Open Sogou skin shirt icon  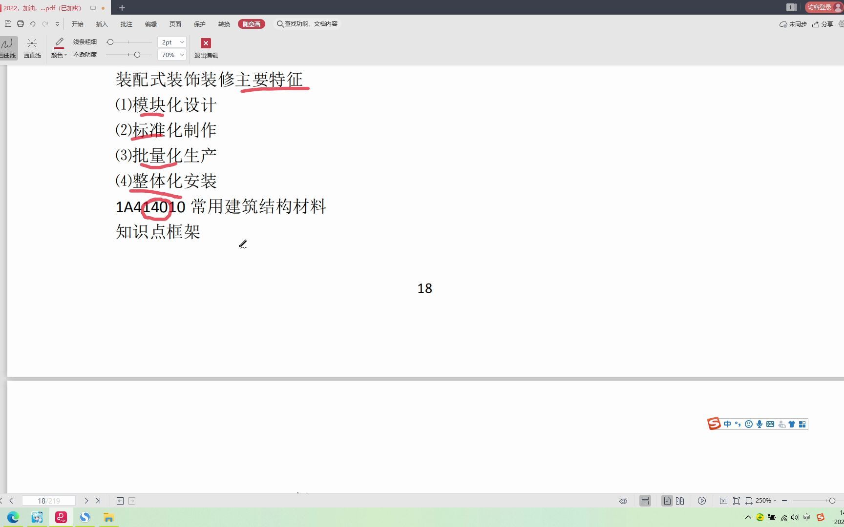point(792,424)
